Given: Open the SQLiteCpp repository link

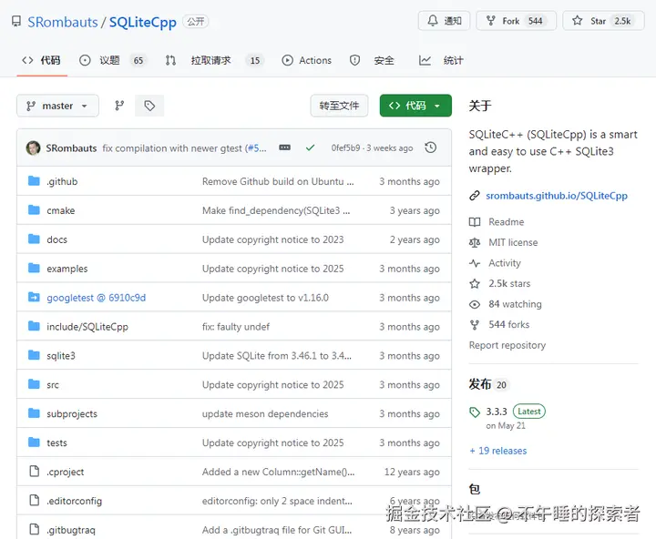Looking at the screenshot, I should click(x=143, y=22).
